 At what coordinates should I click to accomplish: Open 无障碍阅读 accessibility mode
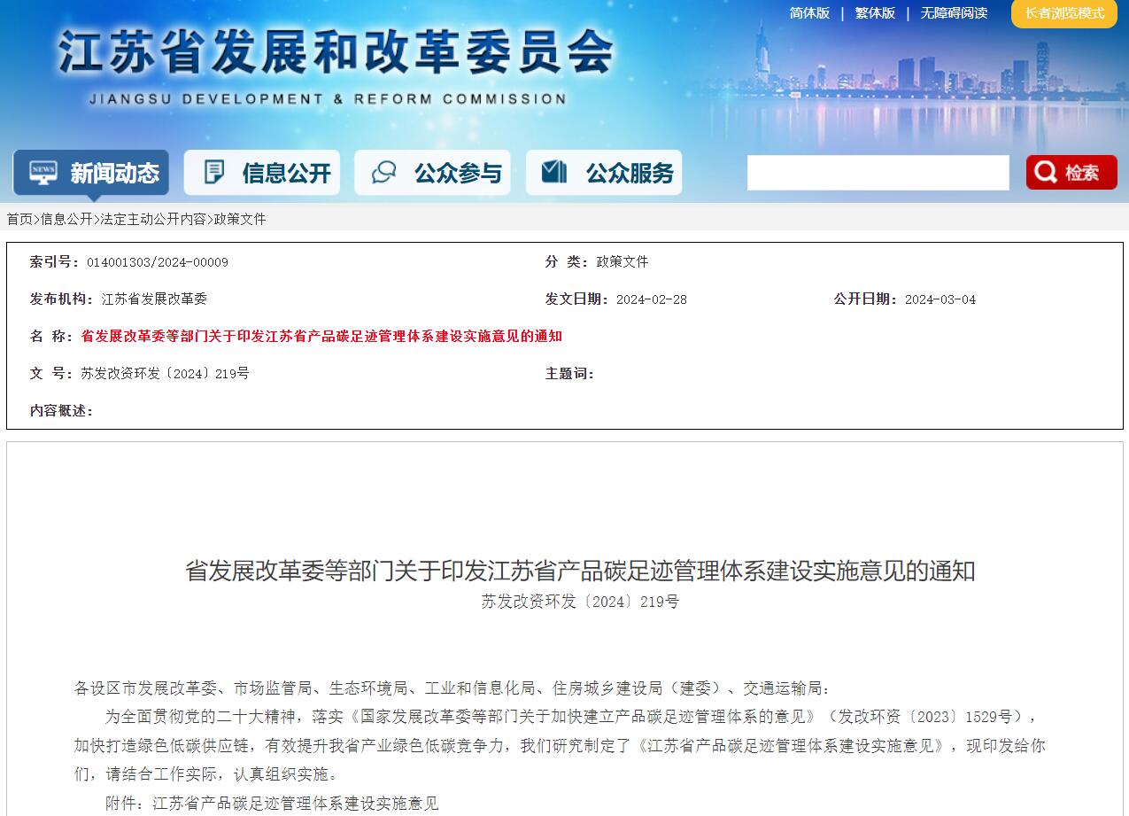(954, 13)
